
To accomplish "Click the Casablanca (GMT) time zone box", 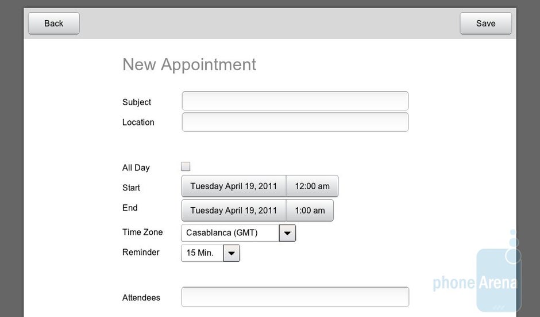I will tap(230, 233).
